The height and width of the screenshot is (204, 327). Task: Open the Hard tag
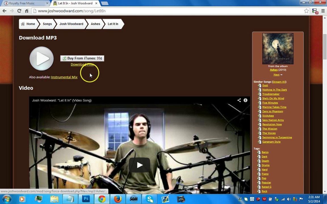pyautogui.click(x=265, y=170)
